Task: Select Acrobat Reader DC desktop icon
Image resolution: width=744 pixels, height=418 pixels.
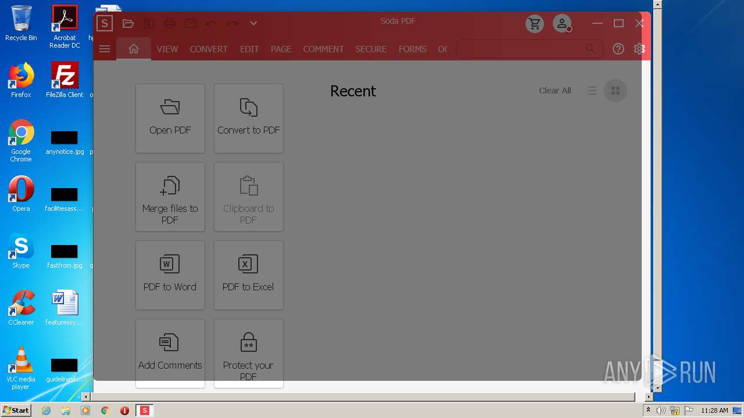Action: click(x=65, y=27)
